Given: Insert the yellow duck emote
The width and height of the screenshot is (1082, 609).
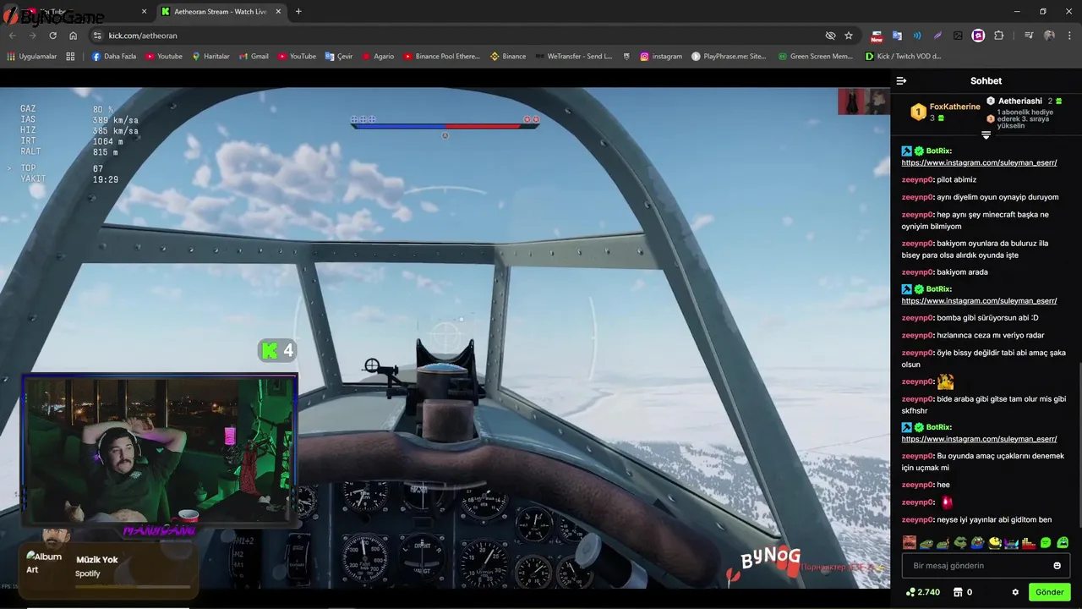Looking at the screenshot, I should coord(994,542).
